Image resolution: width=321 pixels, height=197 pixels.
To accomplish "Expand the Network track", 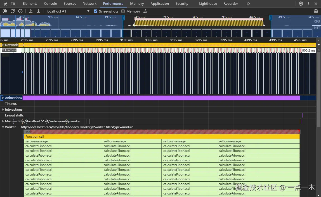I will tap(3, 45).
